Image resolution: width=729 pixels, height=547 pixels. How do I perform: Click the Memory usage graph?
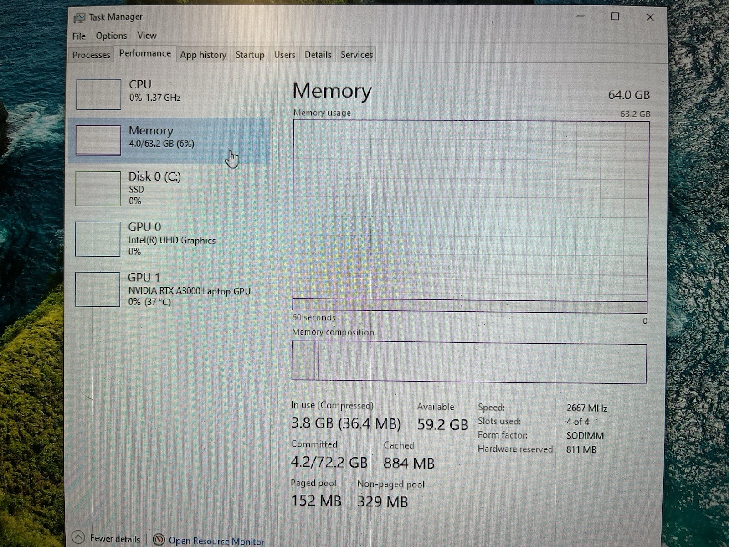pos(470,216)
